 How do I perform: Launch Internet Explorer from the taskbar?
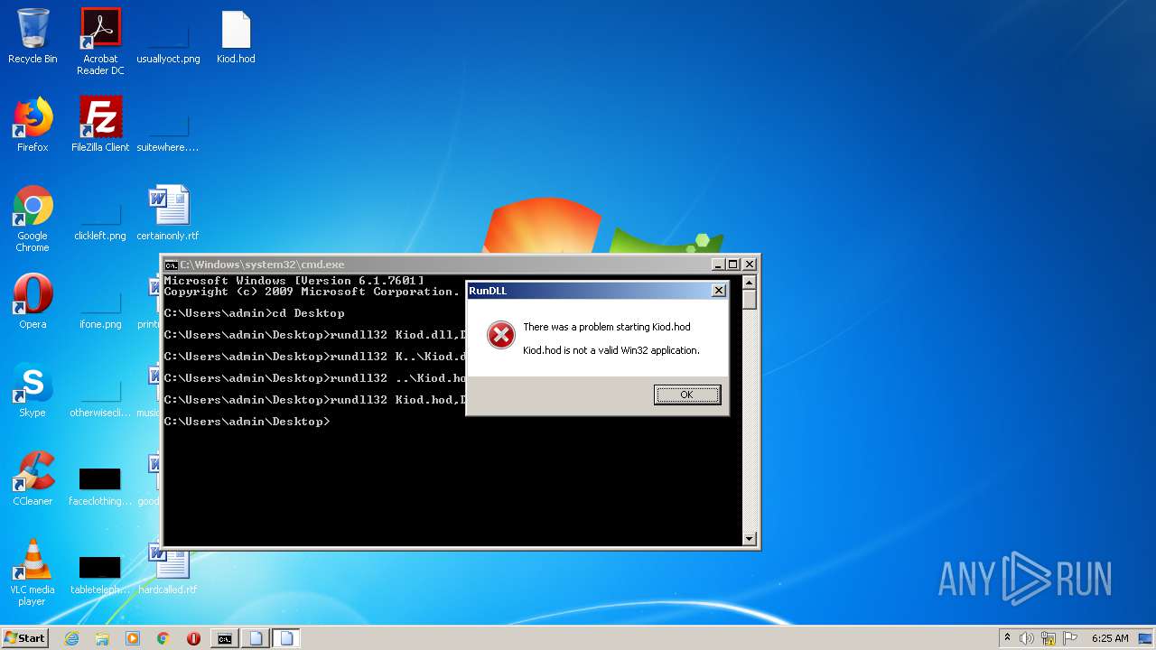(x=72, y=638)
